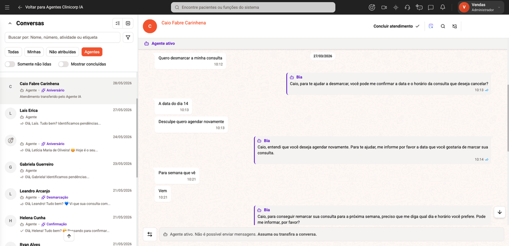The width and height of the screenshot is (509, 246).
Task: Click the Desmarcação tag on Leandro Arcanjo
Action: (55, 197)
